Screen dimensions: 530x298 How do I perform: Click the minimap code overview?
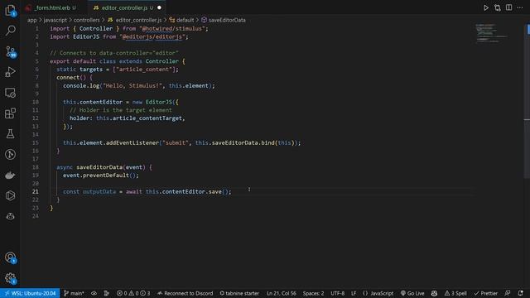492,34
